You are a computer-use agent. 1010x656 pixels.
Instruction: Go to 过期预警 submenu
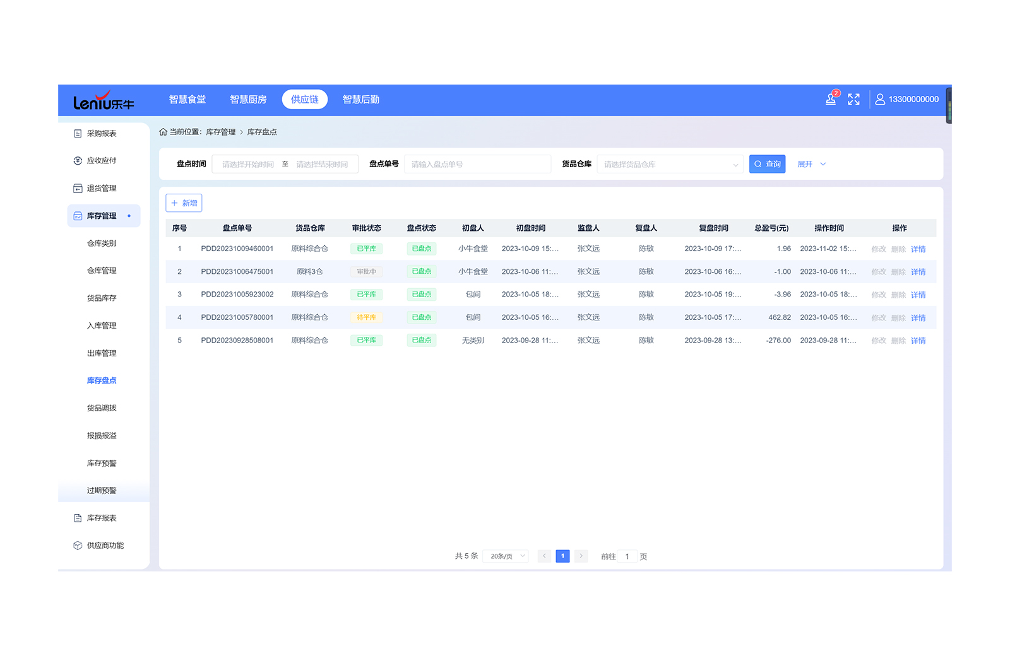(x=102, y=491)
